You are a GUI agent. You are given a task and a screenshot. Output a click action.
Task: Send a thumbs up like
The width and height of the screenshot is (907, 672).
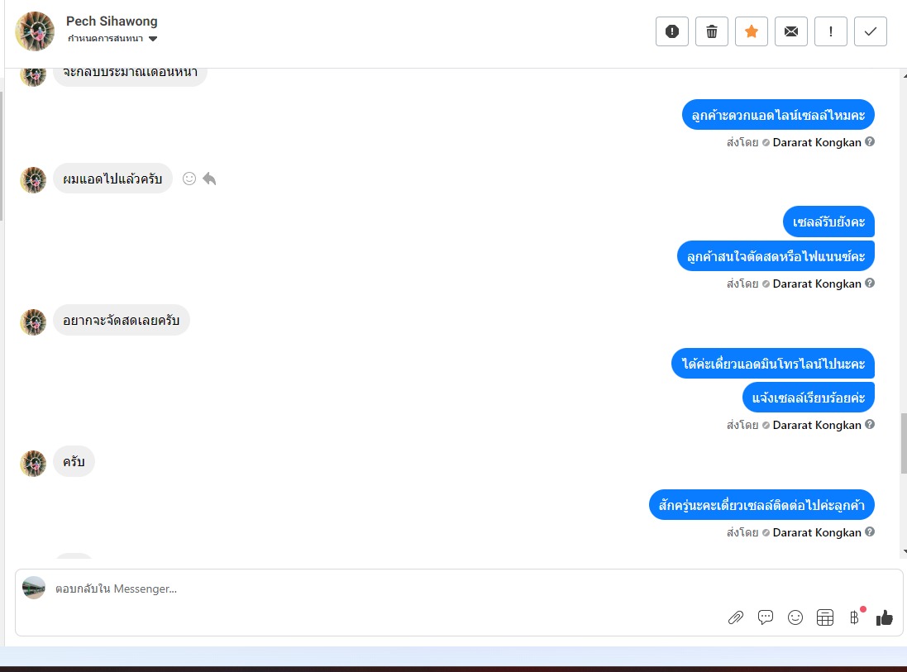[x=885, y=617]
